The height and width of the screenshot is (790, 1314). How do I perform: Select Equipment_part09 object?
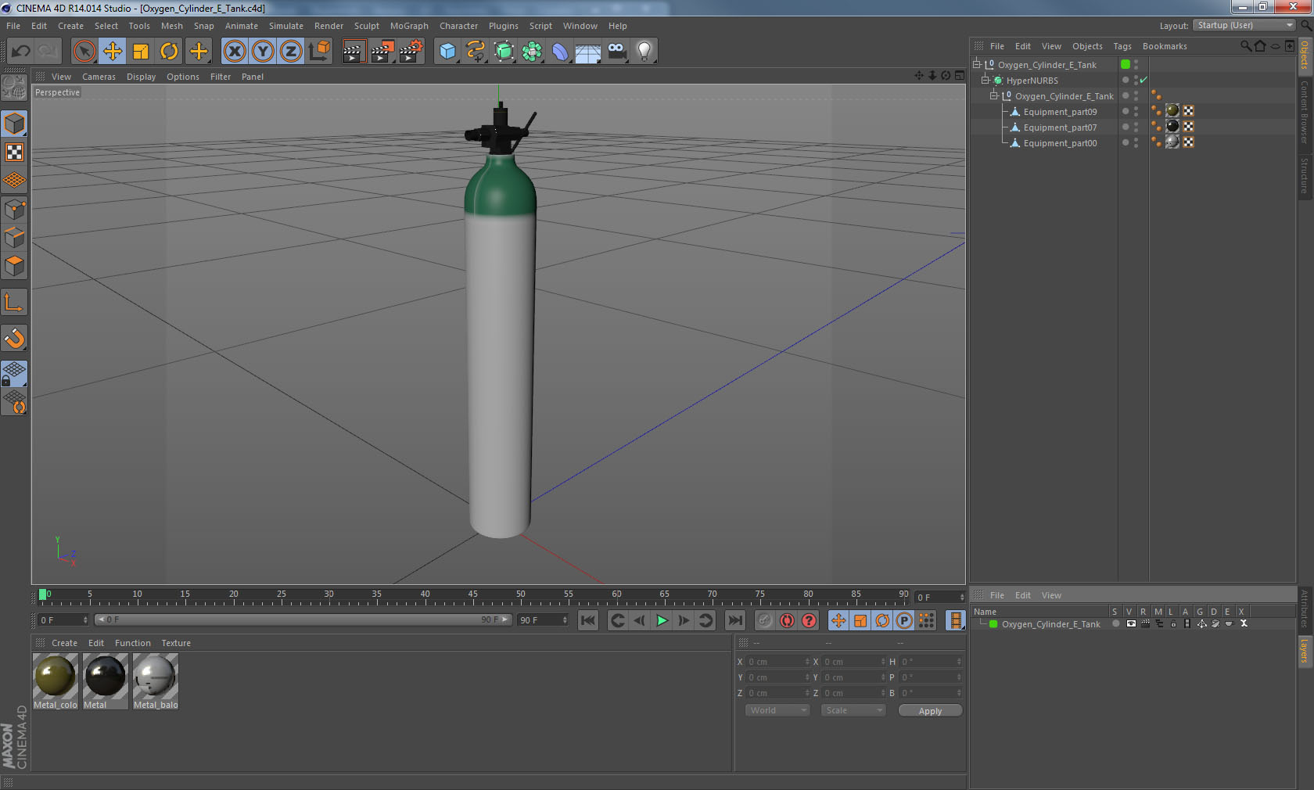click(x=1060, y=112)
